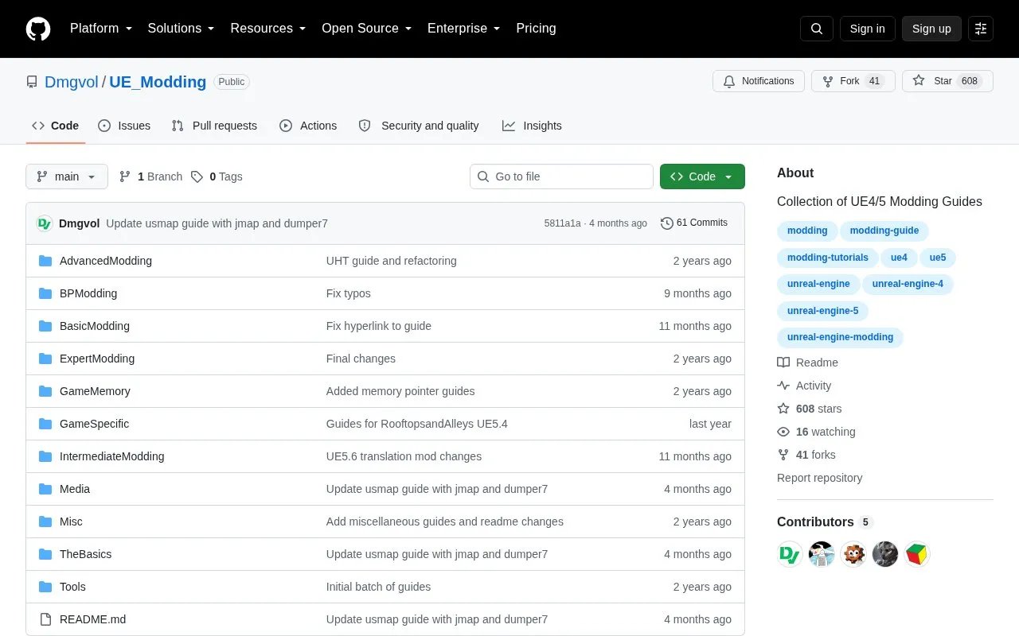Expand the Platform menu

click(101, 29)
